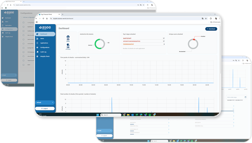Open Users icon in front window sidebar

(x=38, y=38)
